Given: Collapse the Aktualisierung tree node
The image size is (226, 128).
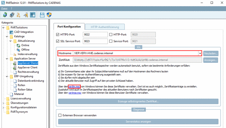Looking at the screenshot, I should point(10,41).
